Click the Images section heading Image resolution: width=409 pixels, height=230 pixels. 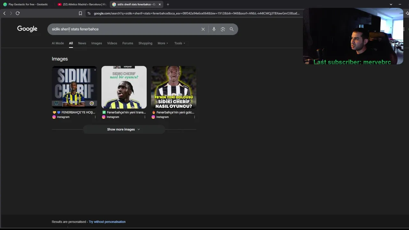tap(60, 59)
